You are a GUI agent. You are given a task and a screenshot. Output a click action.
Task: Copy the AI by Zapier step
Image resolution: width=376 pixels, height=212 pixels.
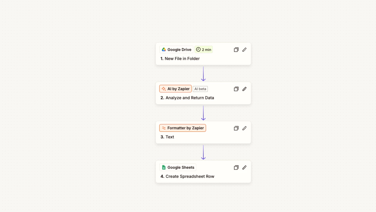pos(236,89)
